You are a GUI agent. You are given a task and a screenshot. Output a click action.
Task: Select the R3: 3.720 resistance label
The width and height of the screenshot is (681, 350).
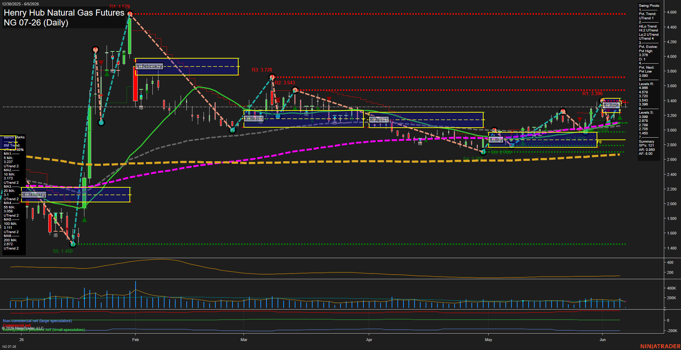point(262,70)
